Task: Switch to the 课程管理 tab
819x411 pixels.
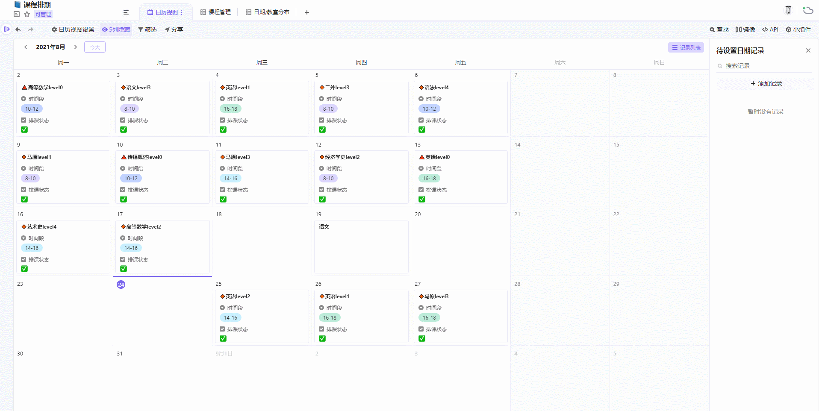Action: tap(215, 12)
